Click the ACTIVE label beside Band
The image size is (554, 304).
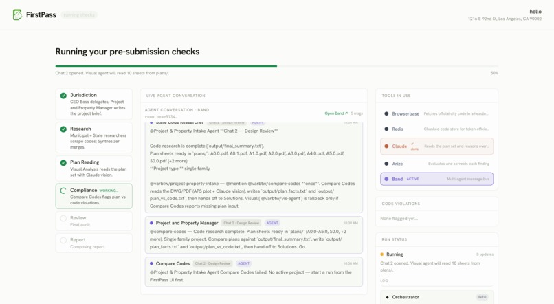point(412,180)
